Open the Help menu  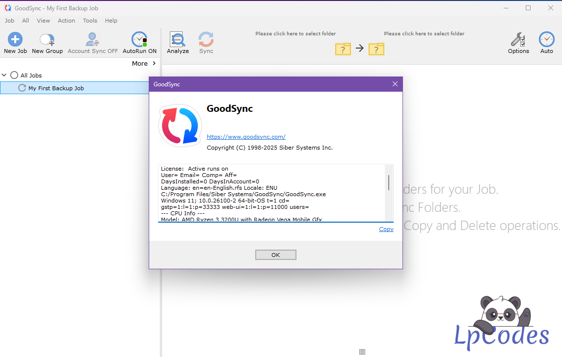coord(111,21)
